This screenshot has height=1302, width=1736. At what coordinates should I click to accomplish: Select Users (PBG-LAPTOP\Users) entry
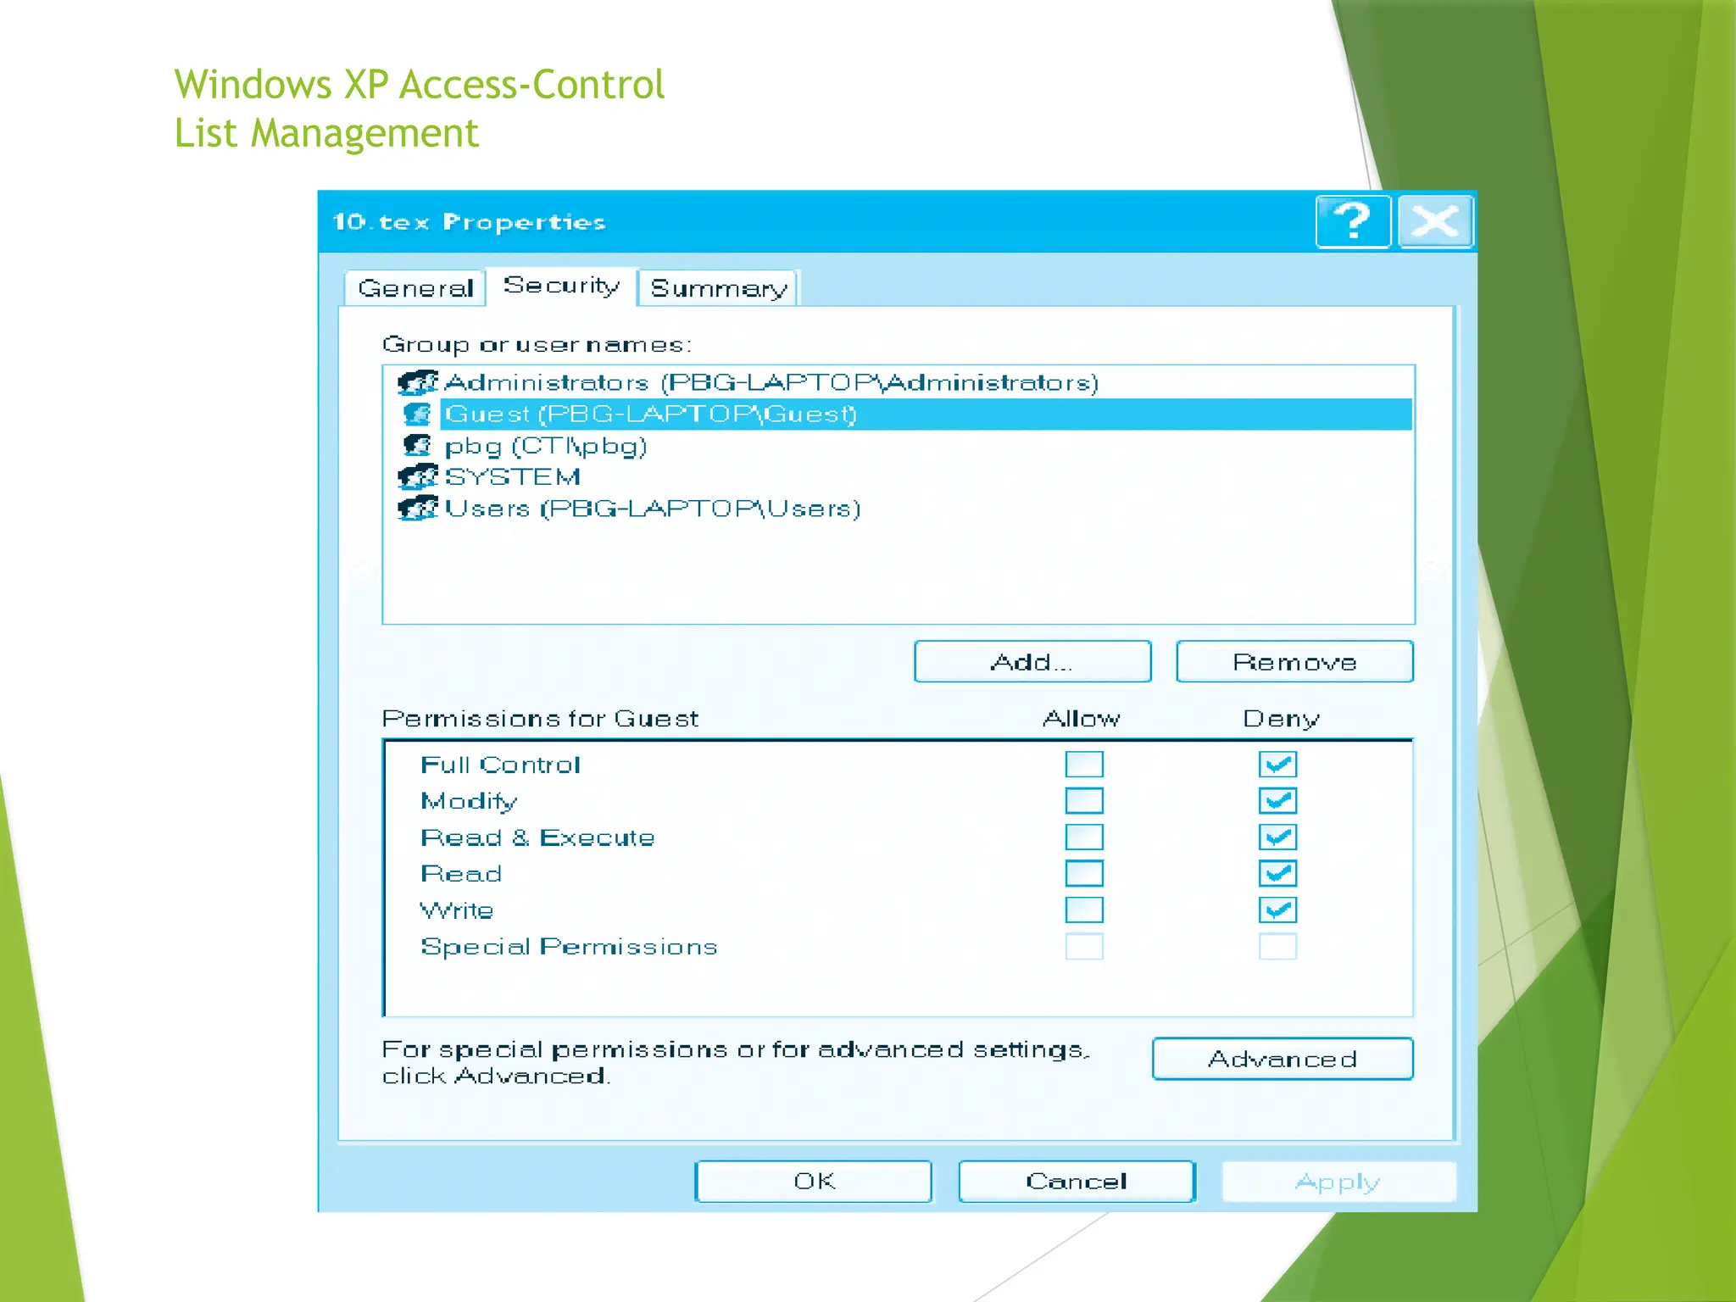tap(899, 509)
